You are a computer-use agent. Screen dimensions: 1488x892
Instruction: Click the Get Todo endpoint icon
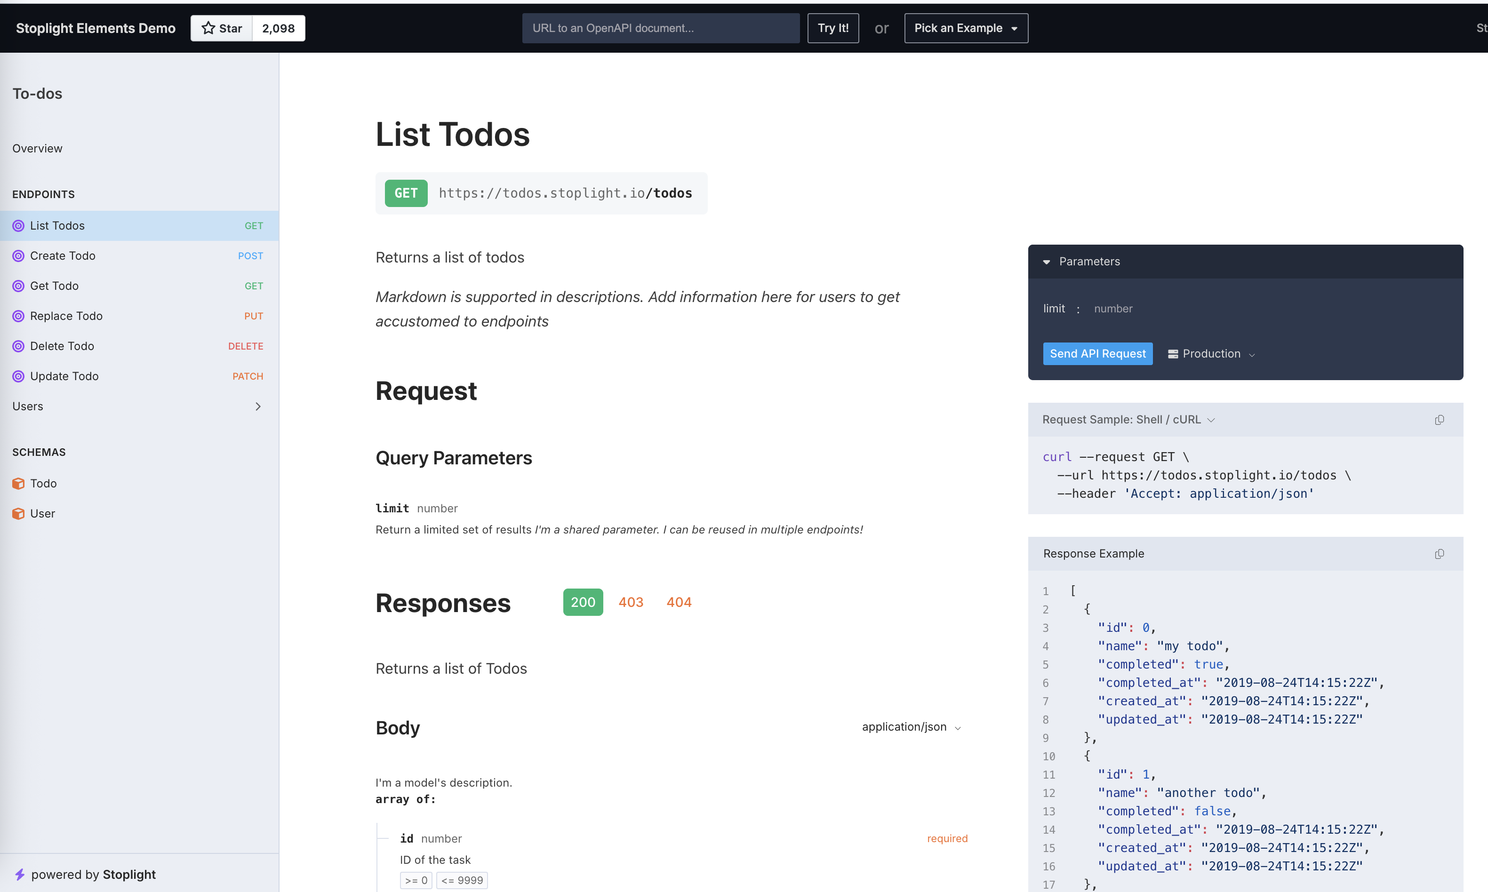(x=19, y=286)
